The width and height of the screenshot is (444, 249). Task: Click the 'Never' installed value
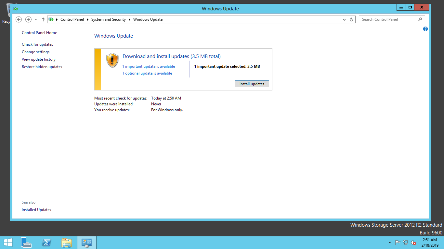[x=156, y=104]
